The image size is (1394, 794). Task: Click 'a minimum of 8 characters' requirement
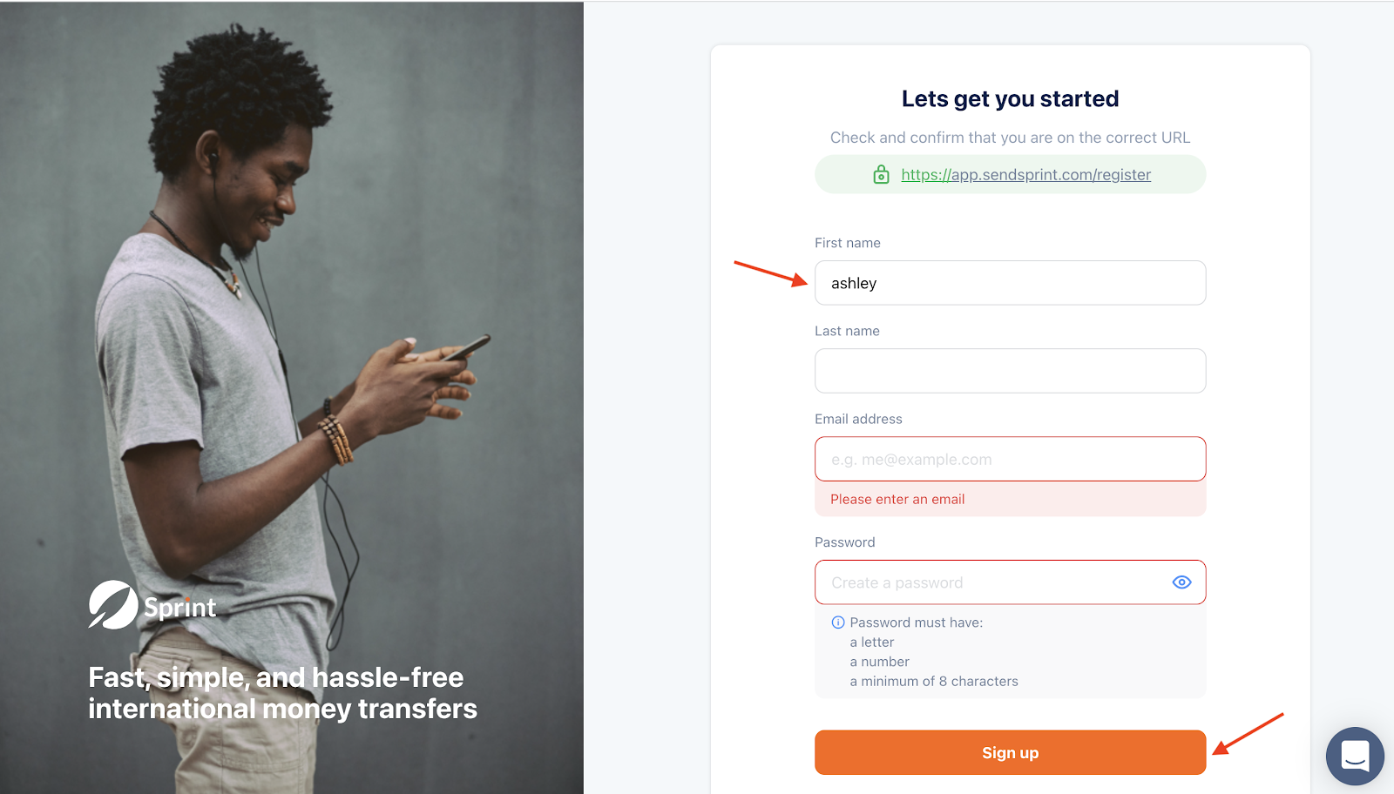934,682
